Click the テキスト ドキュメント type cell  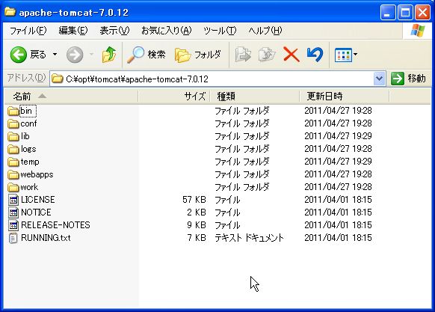249,238
